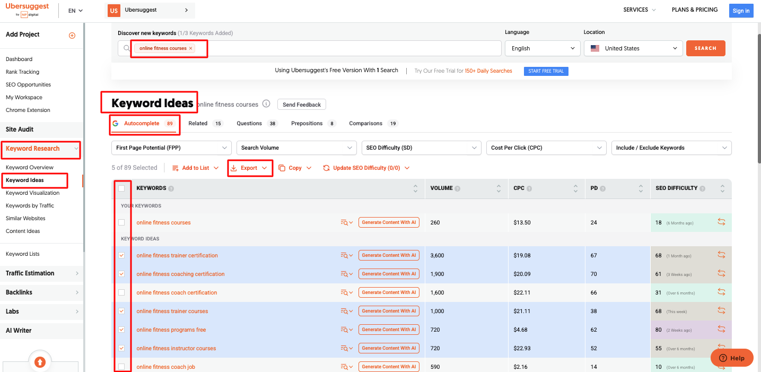Click the Export download icon
The width and height of the screenshot is (761, 372).
(x=233, y=168)
